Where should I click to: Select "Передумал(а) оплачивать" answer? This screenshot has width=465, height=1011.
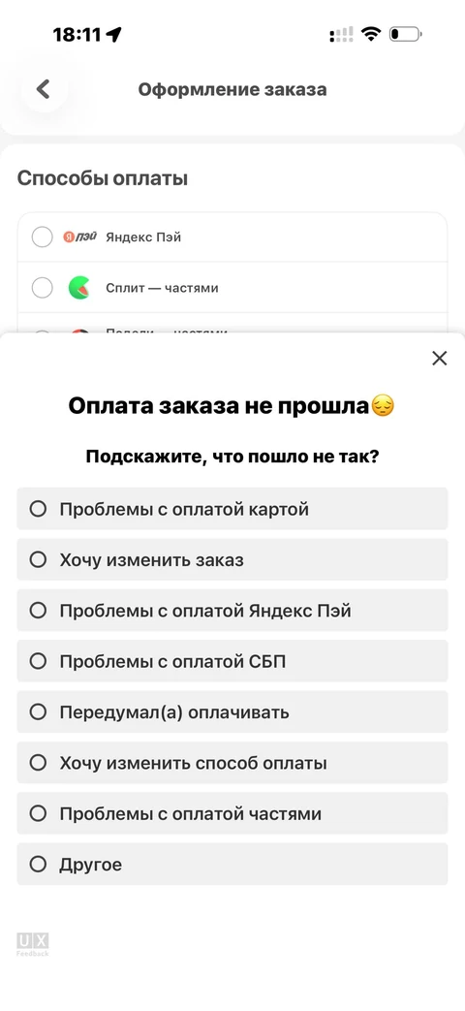(x=232, y=711)
